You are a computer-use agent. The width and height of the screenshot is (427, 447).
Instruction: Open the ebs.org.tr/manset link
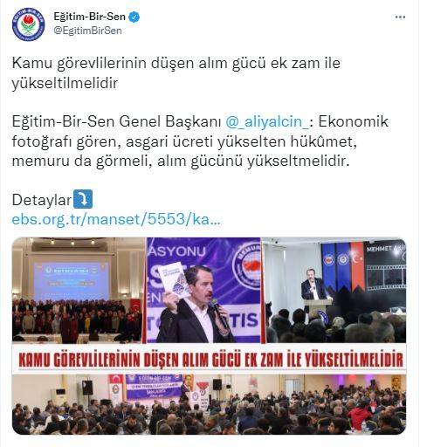click(x=116, y=219)
